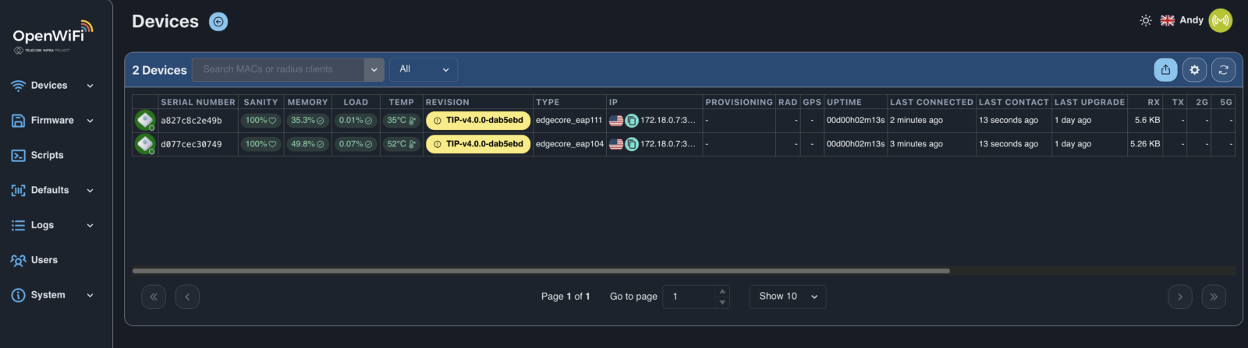Open the Show 10 page size dropdown
Image resolution: width=1248 pixels, height=348 pixels.
788,297
